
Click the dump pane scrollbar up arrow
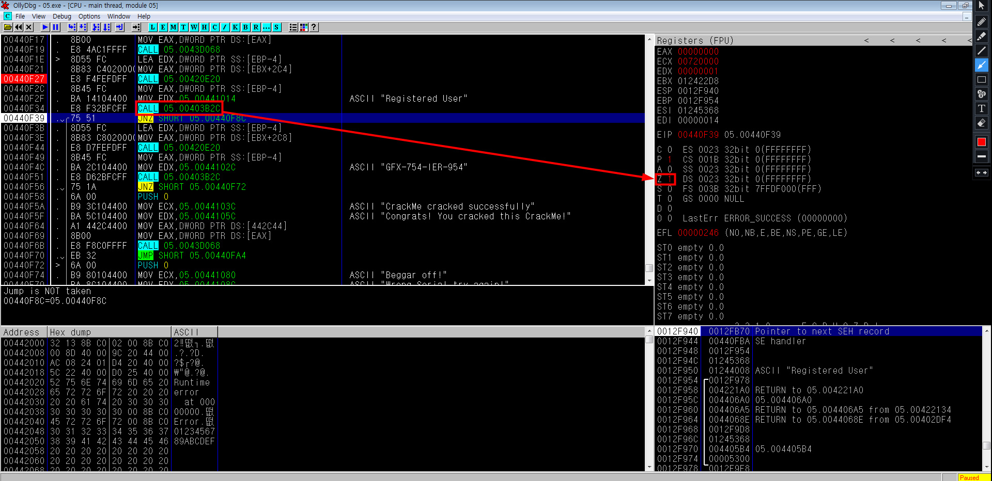[x=649, y=331]
